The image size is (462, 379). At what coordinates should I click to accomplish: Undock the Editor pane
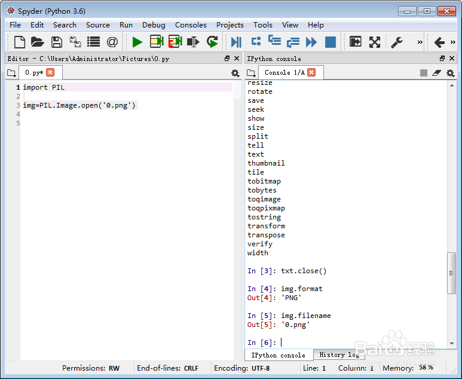pos(227,59)
